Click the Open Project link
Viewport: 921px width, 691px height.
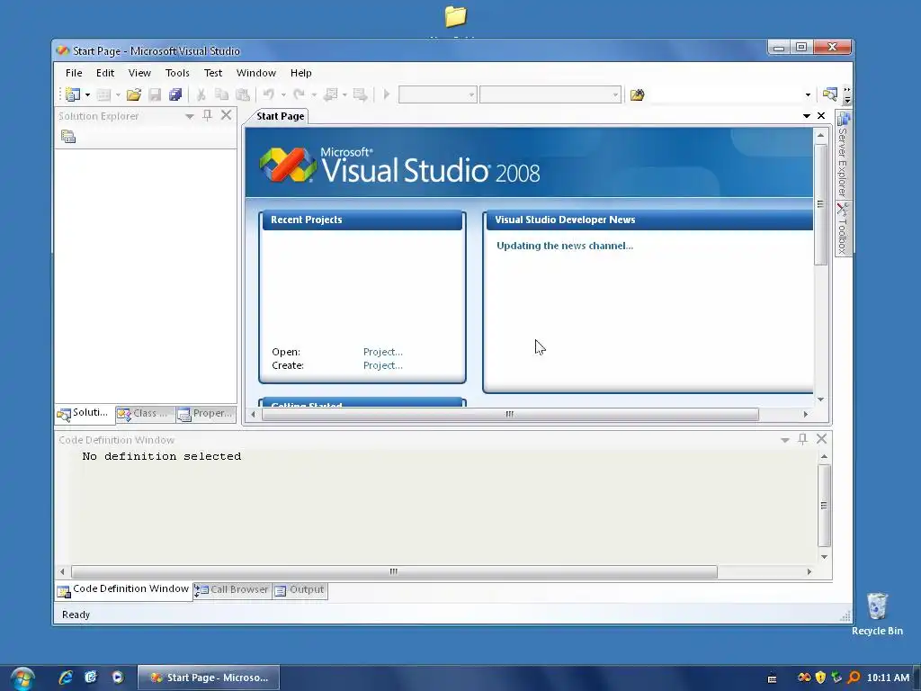coord(382,352)
